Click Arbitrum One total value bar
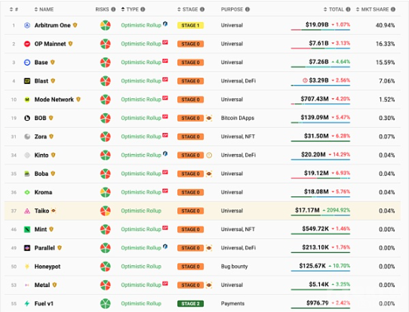This screenshot has height=312, width=409. click(320, 29)
